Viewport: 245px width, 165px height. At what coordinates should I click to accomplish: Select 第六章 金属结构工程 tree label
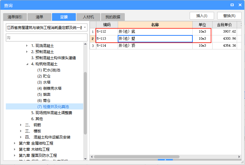click(36, 143)
